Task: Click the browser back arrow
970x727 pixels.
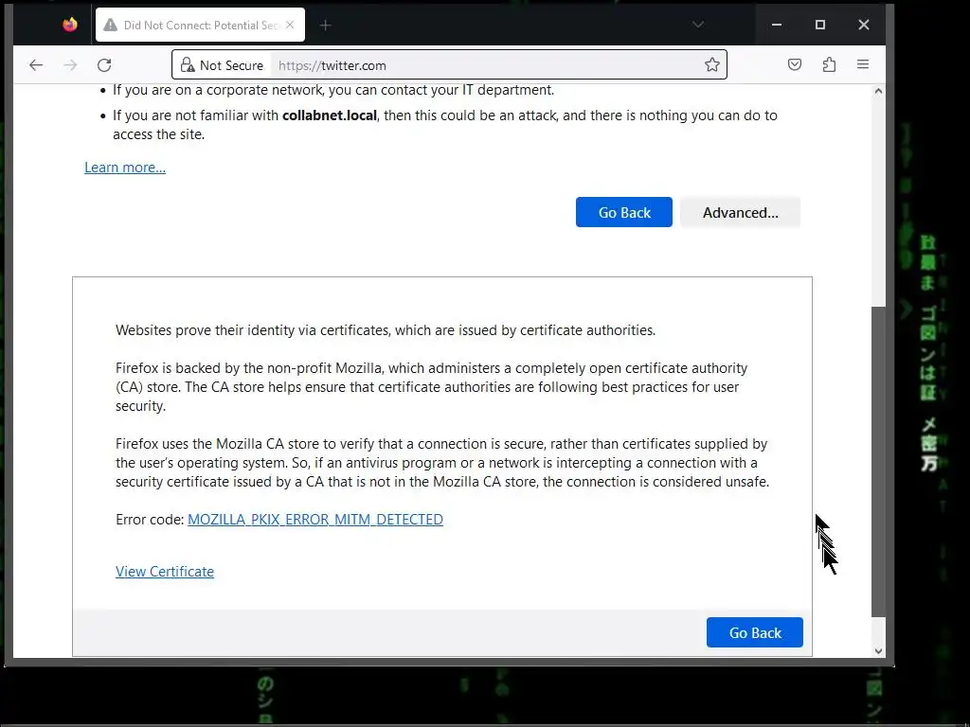Action: point(36,65)
